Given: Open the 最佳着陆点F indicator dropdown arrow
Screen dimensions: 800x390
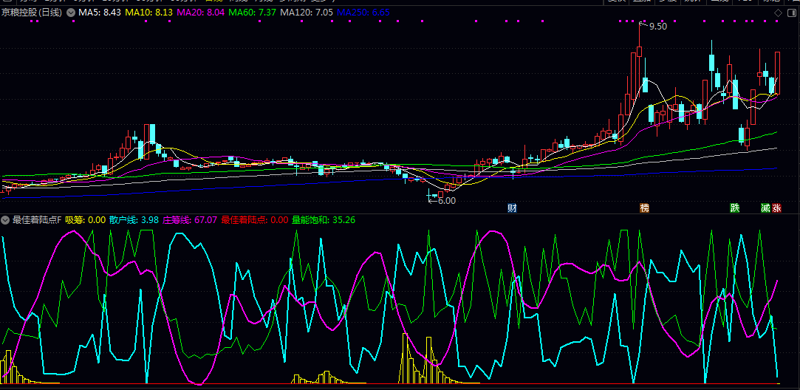Looking at the screenshot, I should pyautogui.click(x=5, y=219).
